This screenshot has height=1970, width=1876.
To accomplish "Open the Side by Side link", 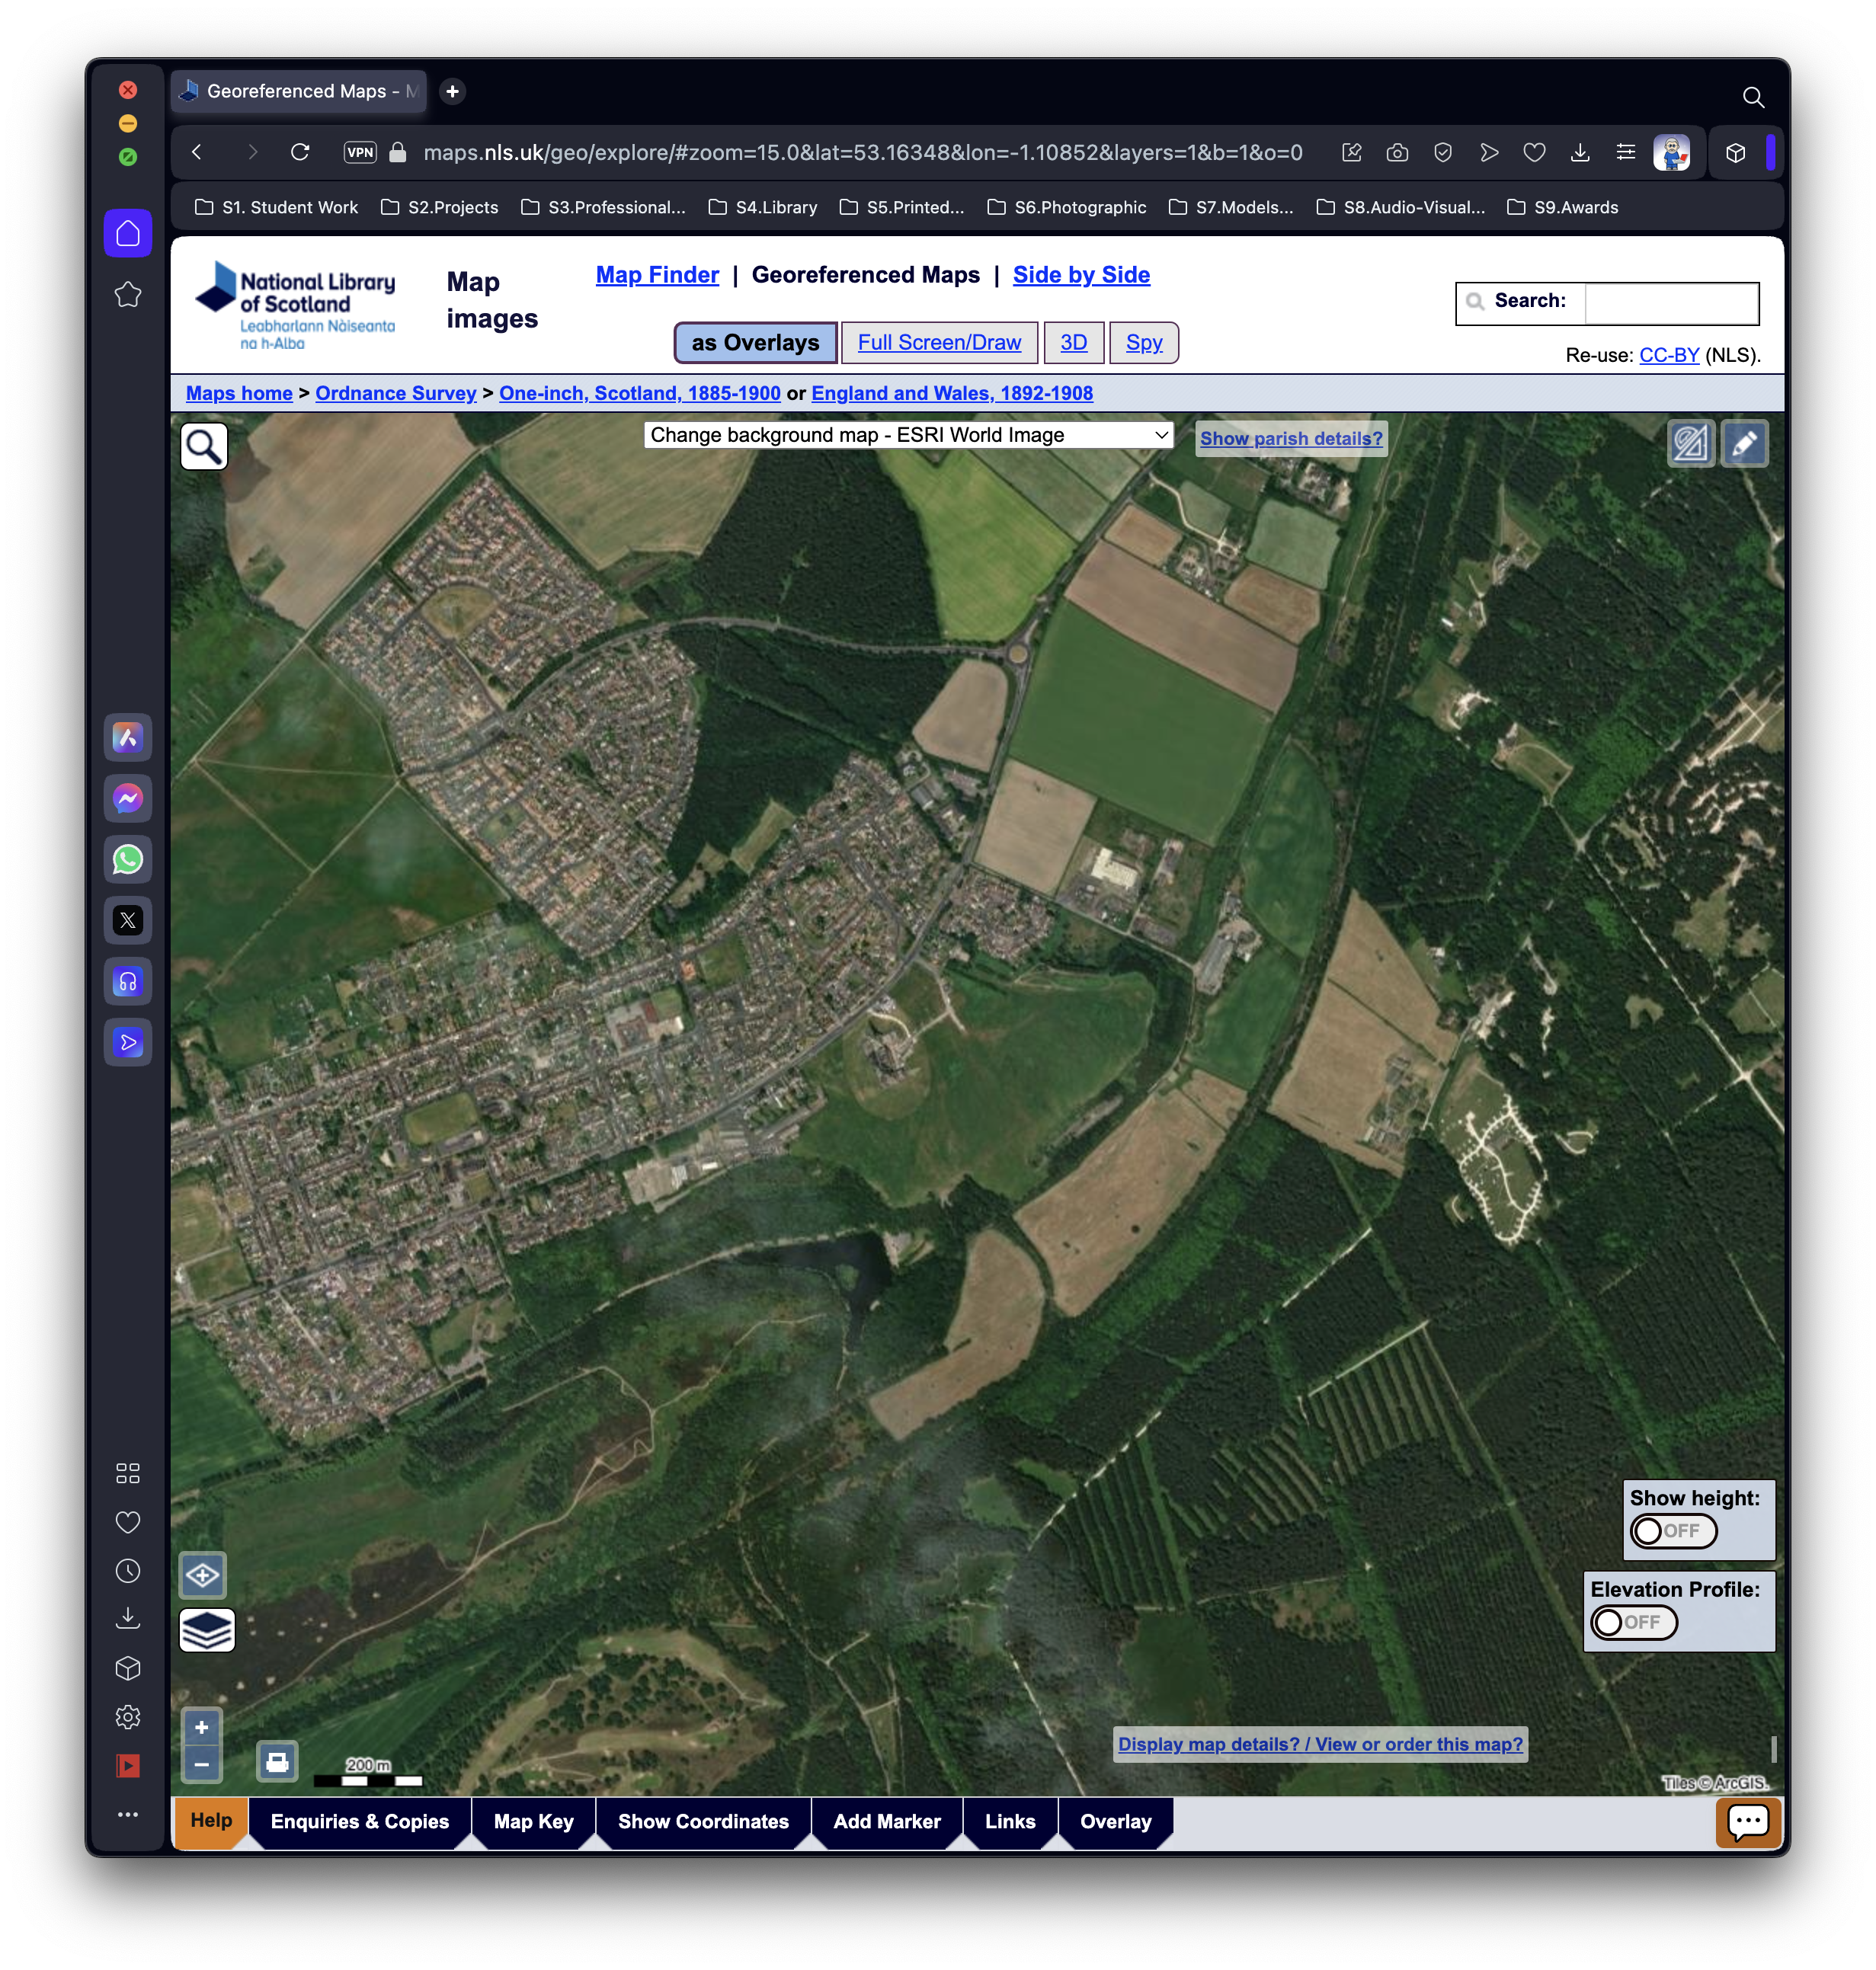I will pyautogui.click(x=1081, y=275).
